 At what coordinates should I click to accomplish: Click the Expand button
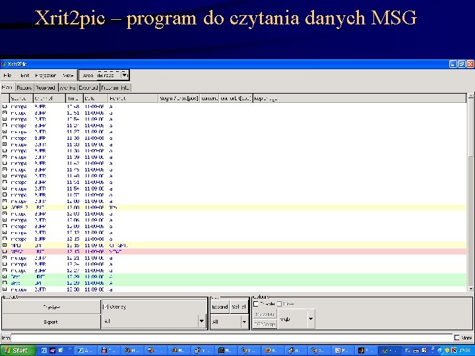point(220,307)
